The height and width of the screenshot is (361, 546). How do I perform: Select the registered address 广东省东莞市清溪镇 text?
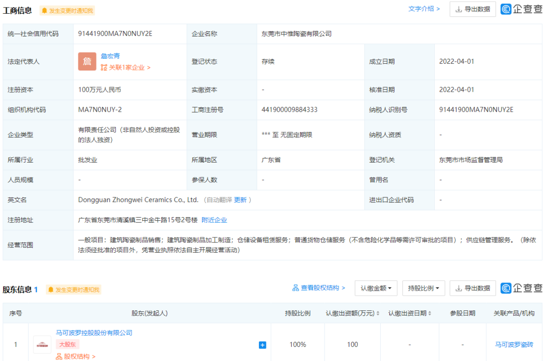(138, 220)
